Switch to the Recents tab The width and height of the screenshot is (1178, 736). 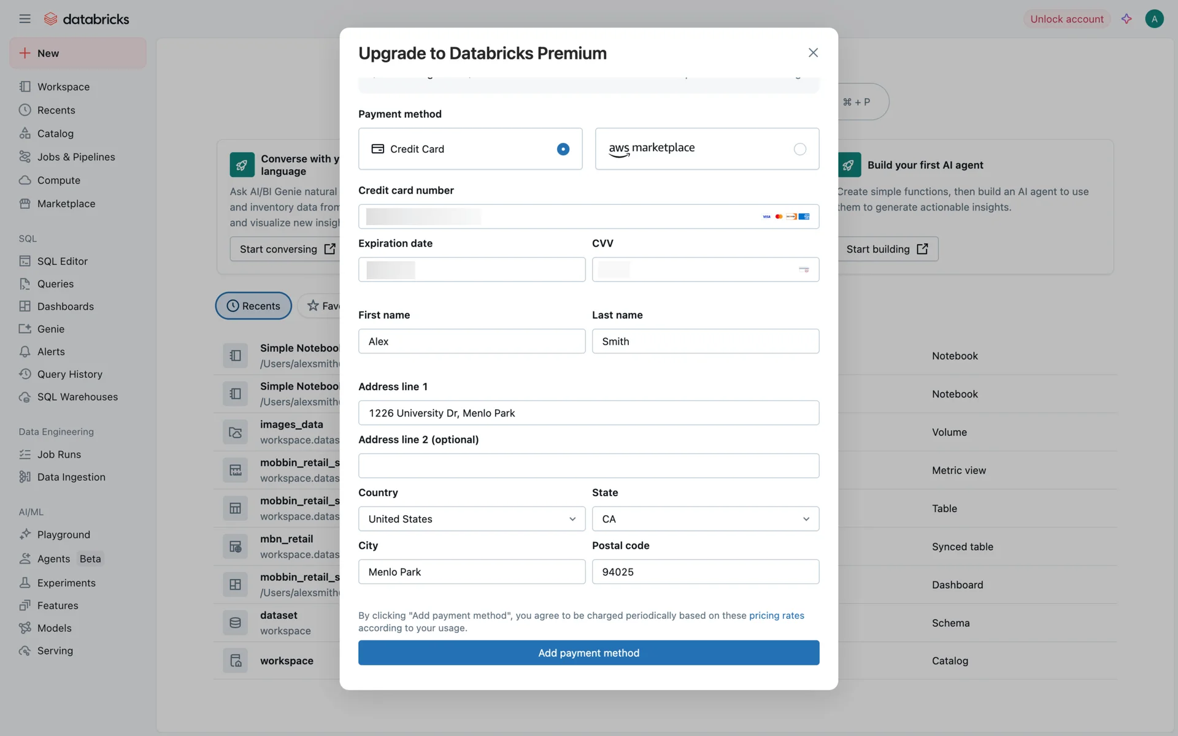click(x=253, y=305)
